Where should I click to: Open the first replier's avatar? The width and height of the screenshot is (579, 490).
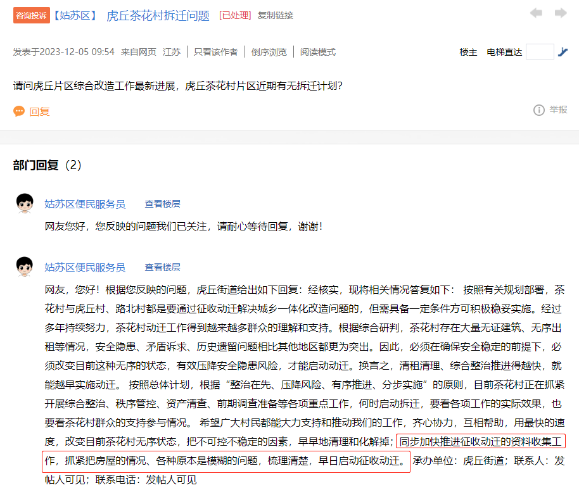pyautogui.click(x=25, y=204)
